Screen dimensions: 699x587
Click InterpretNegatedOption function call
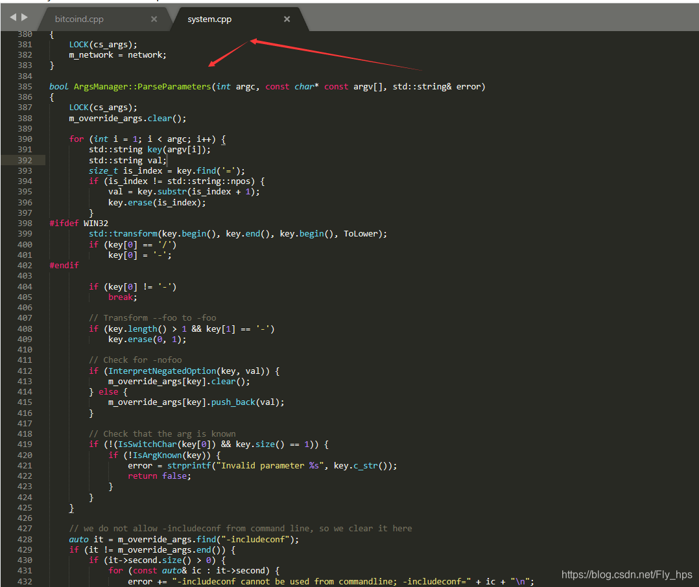point(162,371)
